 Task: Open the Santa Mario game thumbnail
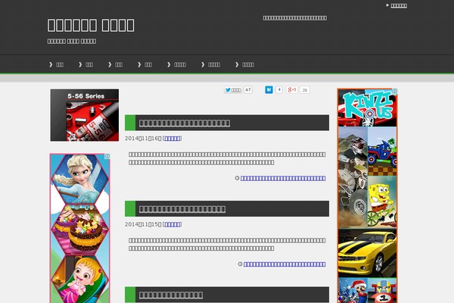tap(353, 291)
